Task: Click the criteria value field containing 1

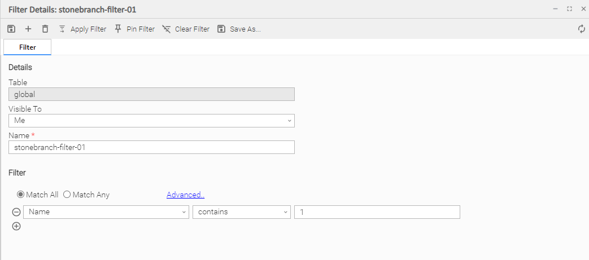Action: click(377, 212)
